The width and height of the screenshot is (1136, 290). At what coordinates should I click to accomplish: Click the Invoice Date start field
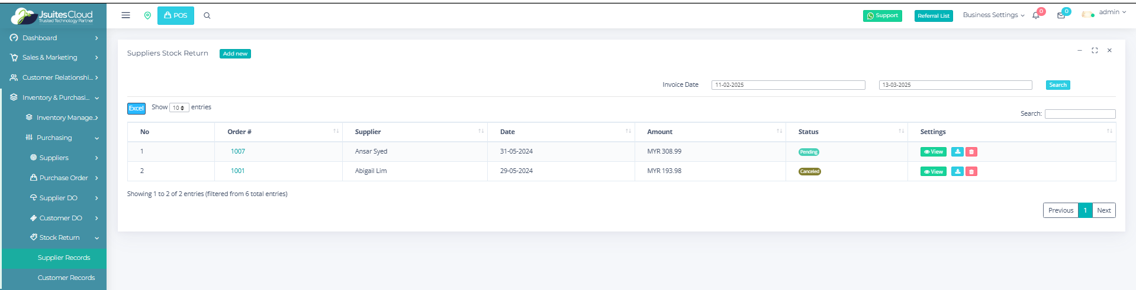click(x=788, y=85)
